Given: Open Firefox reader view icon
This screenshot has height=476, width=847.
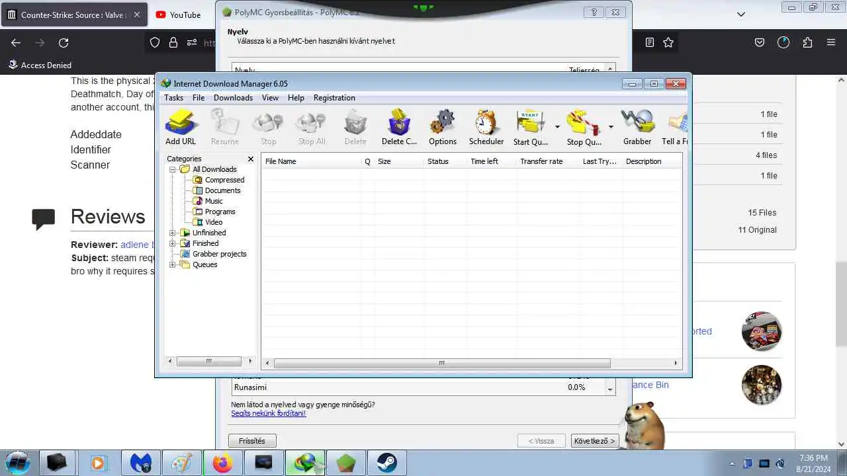Looking at the screenshot, I should [x=650, y=42].
